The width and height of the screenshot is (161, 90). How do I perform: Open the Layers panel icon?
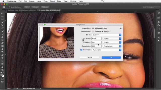pyautogui.click(x=158, y=22)
